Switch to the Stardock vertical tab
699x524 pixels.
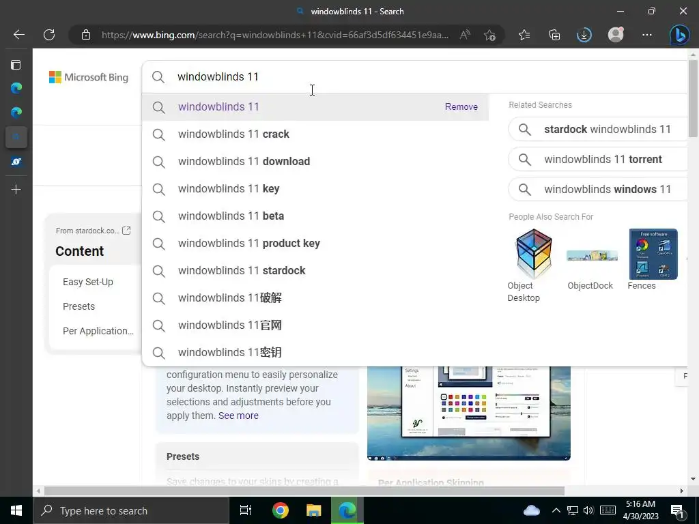coord(16,162)
